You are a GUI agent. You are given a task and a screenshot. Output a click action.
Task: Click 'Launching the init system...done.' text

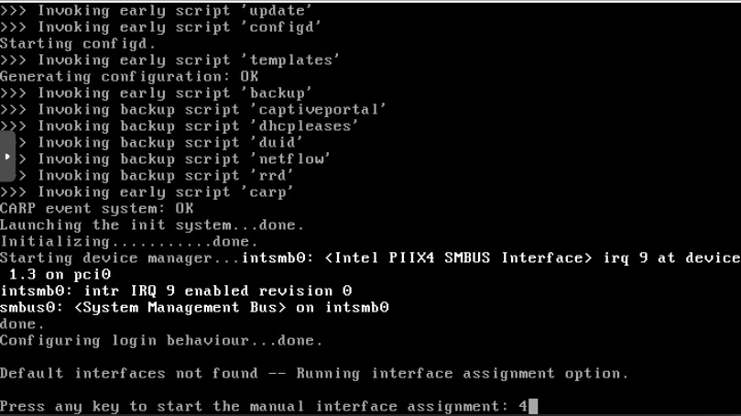(152, 224)
